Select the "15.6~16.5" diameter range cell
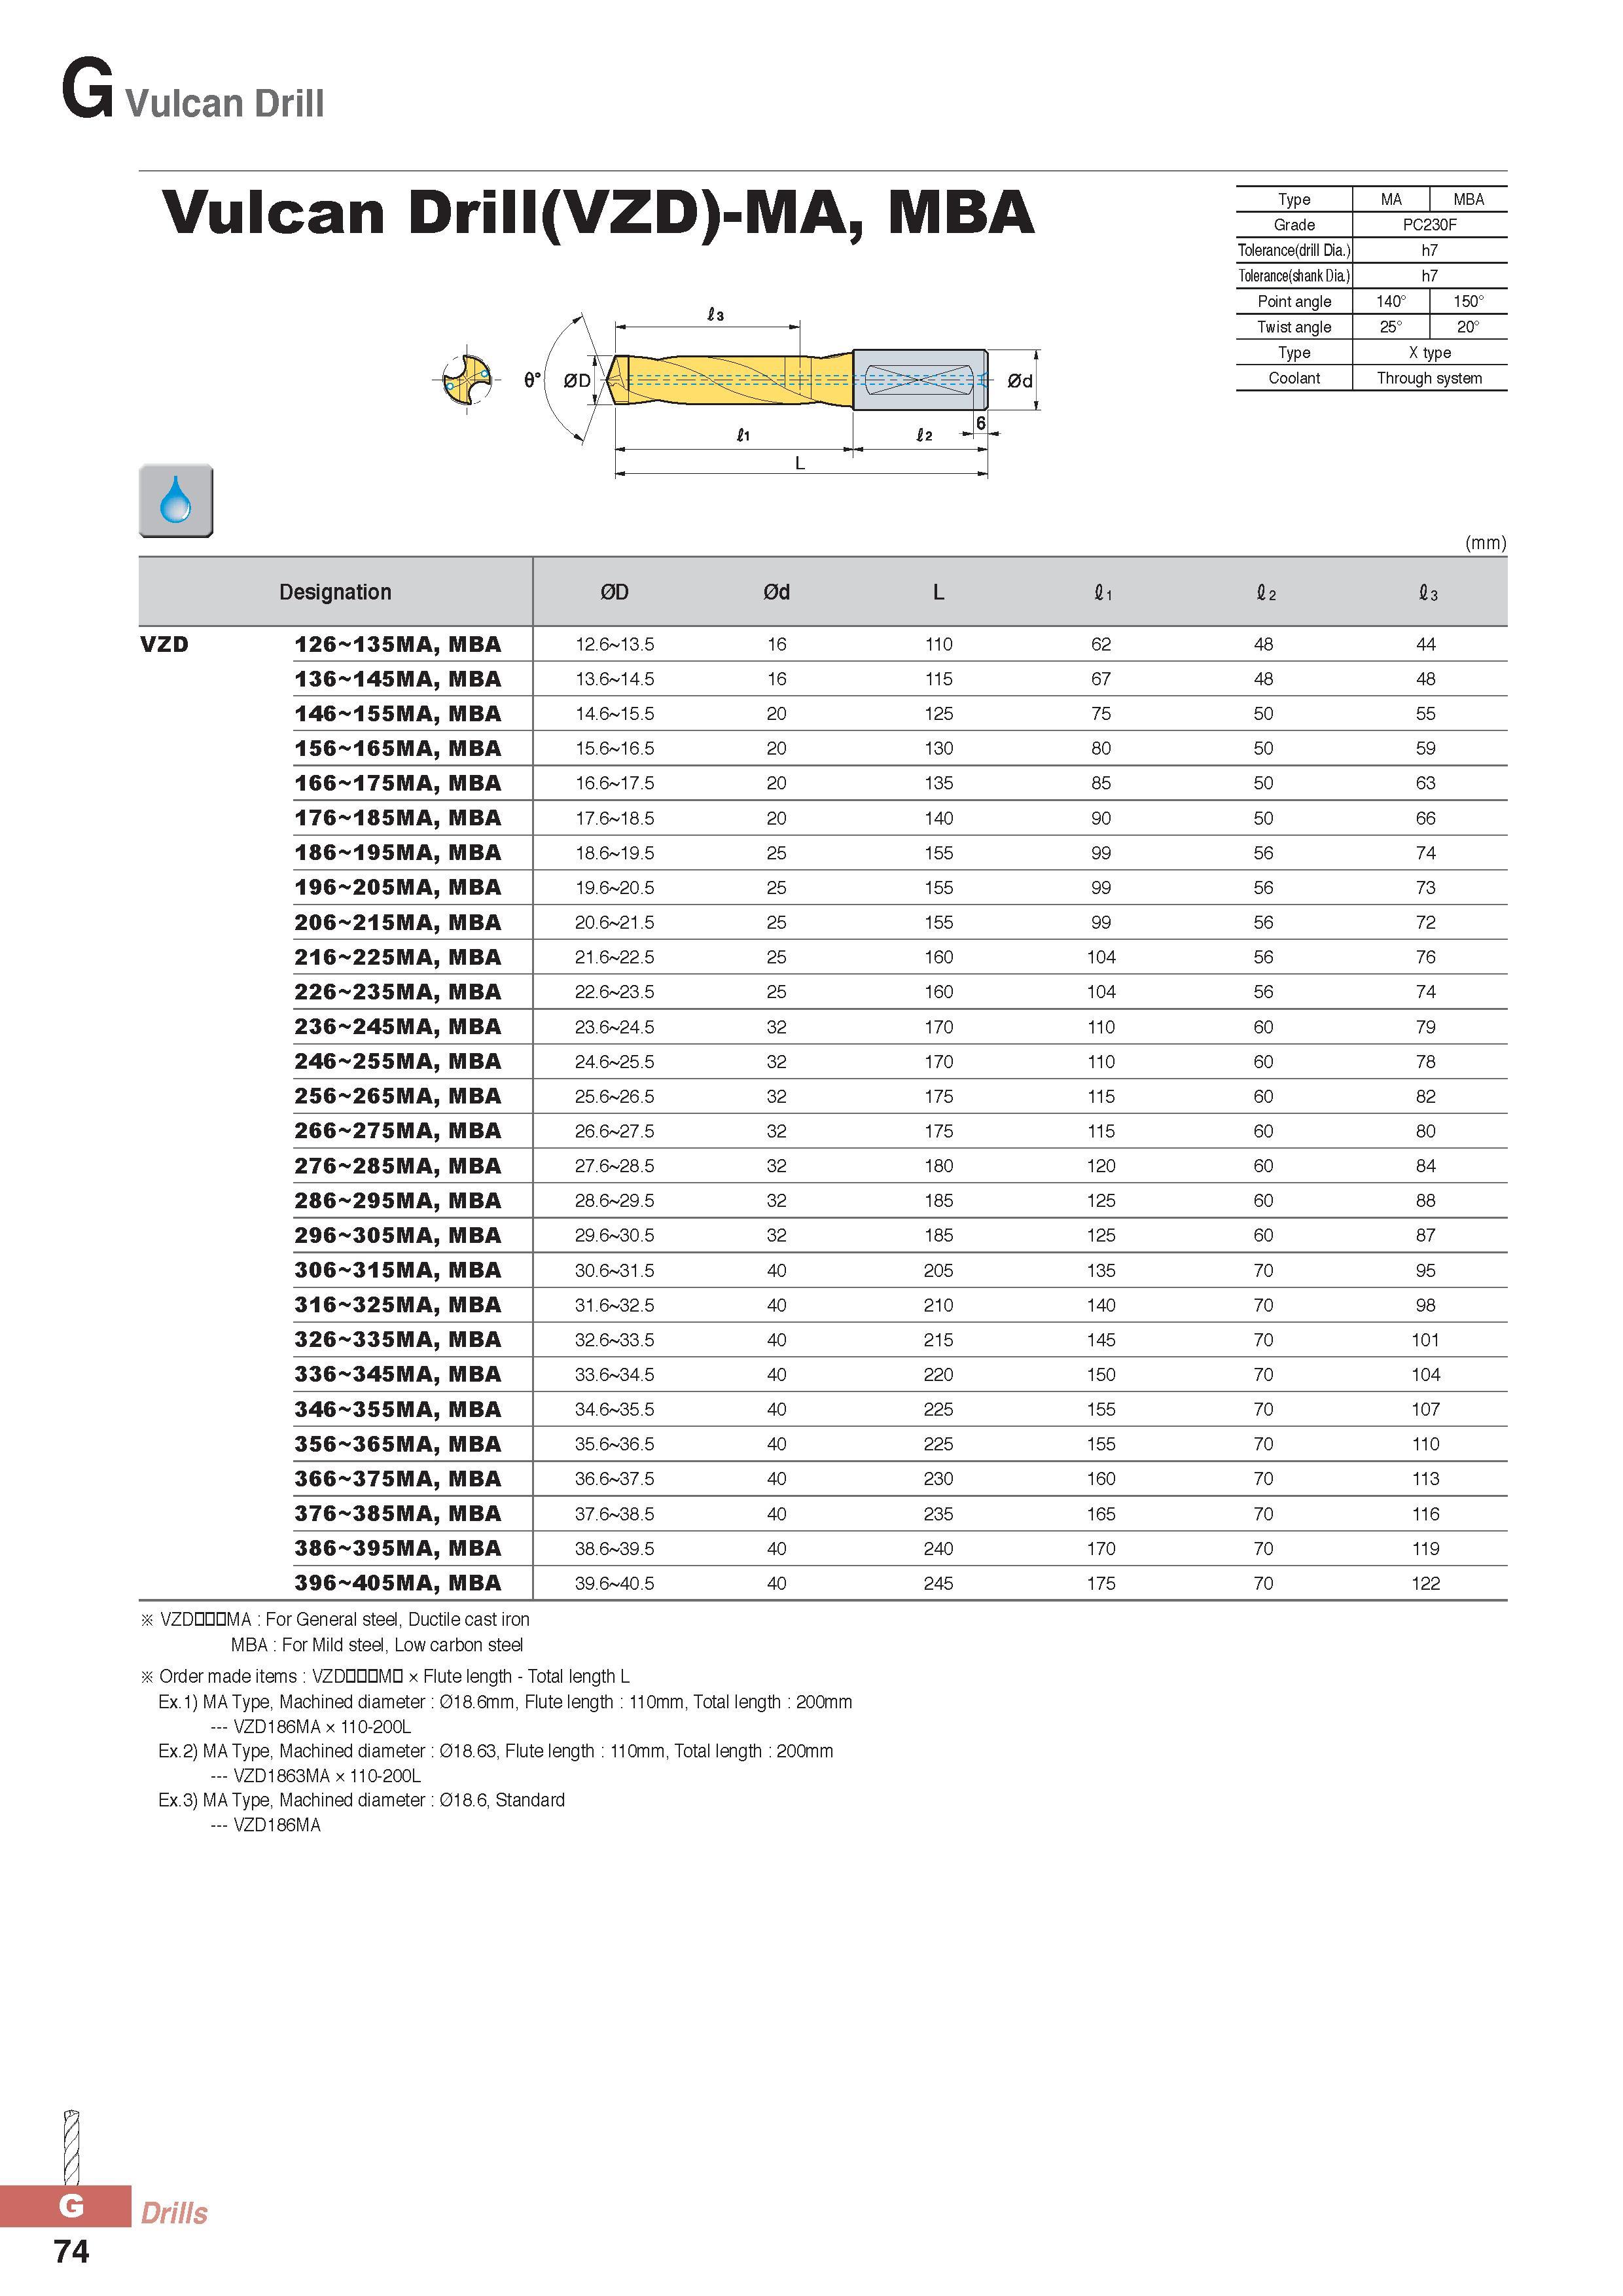This screenshot has width=1623, height=2296. 615,748
